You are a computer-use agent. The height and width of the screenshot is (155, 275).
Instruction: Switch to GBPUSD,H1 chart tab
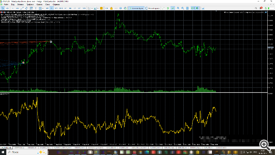(x=182, y=148)
